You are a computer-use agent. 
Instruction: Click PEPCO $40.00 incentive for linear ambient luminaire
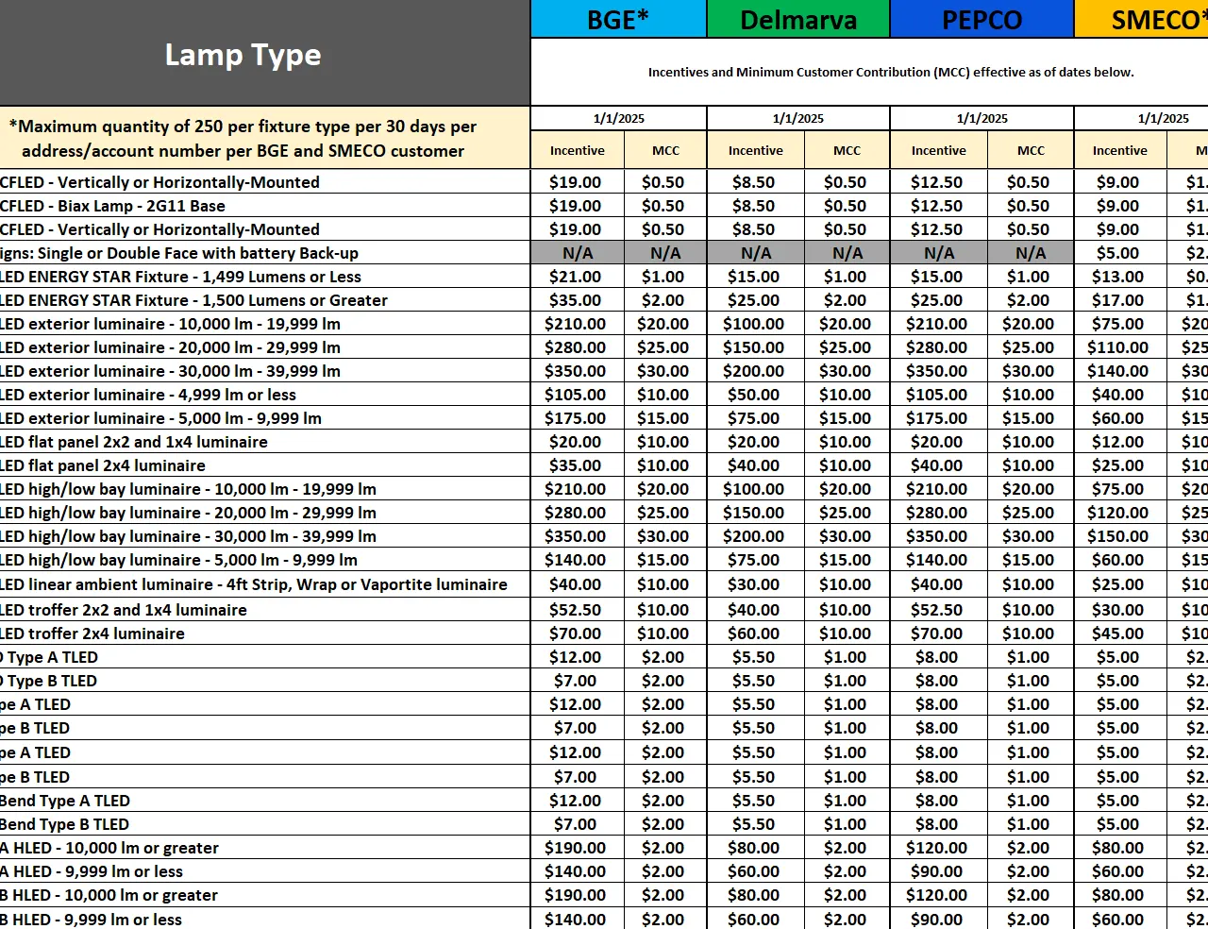tap(937, 584)
